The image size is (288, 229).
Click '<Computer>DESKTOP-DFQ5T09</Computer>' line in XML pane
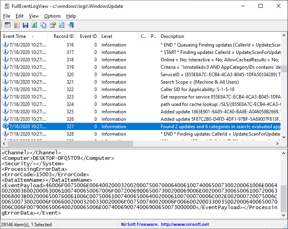tap(58, 158)
